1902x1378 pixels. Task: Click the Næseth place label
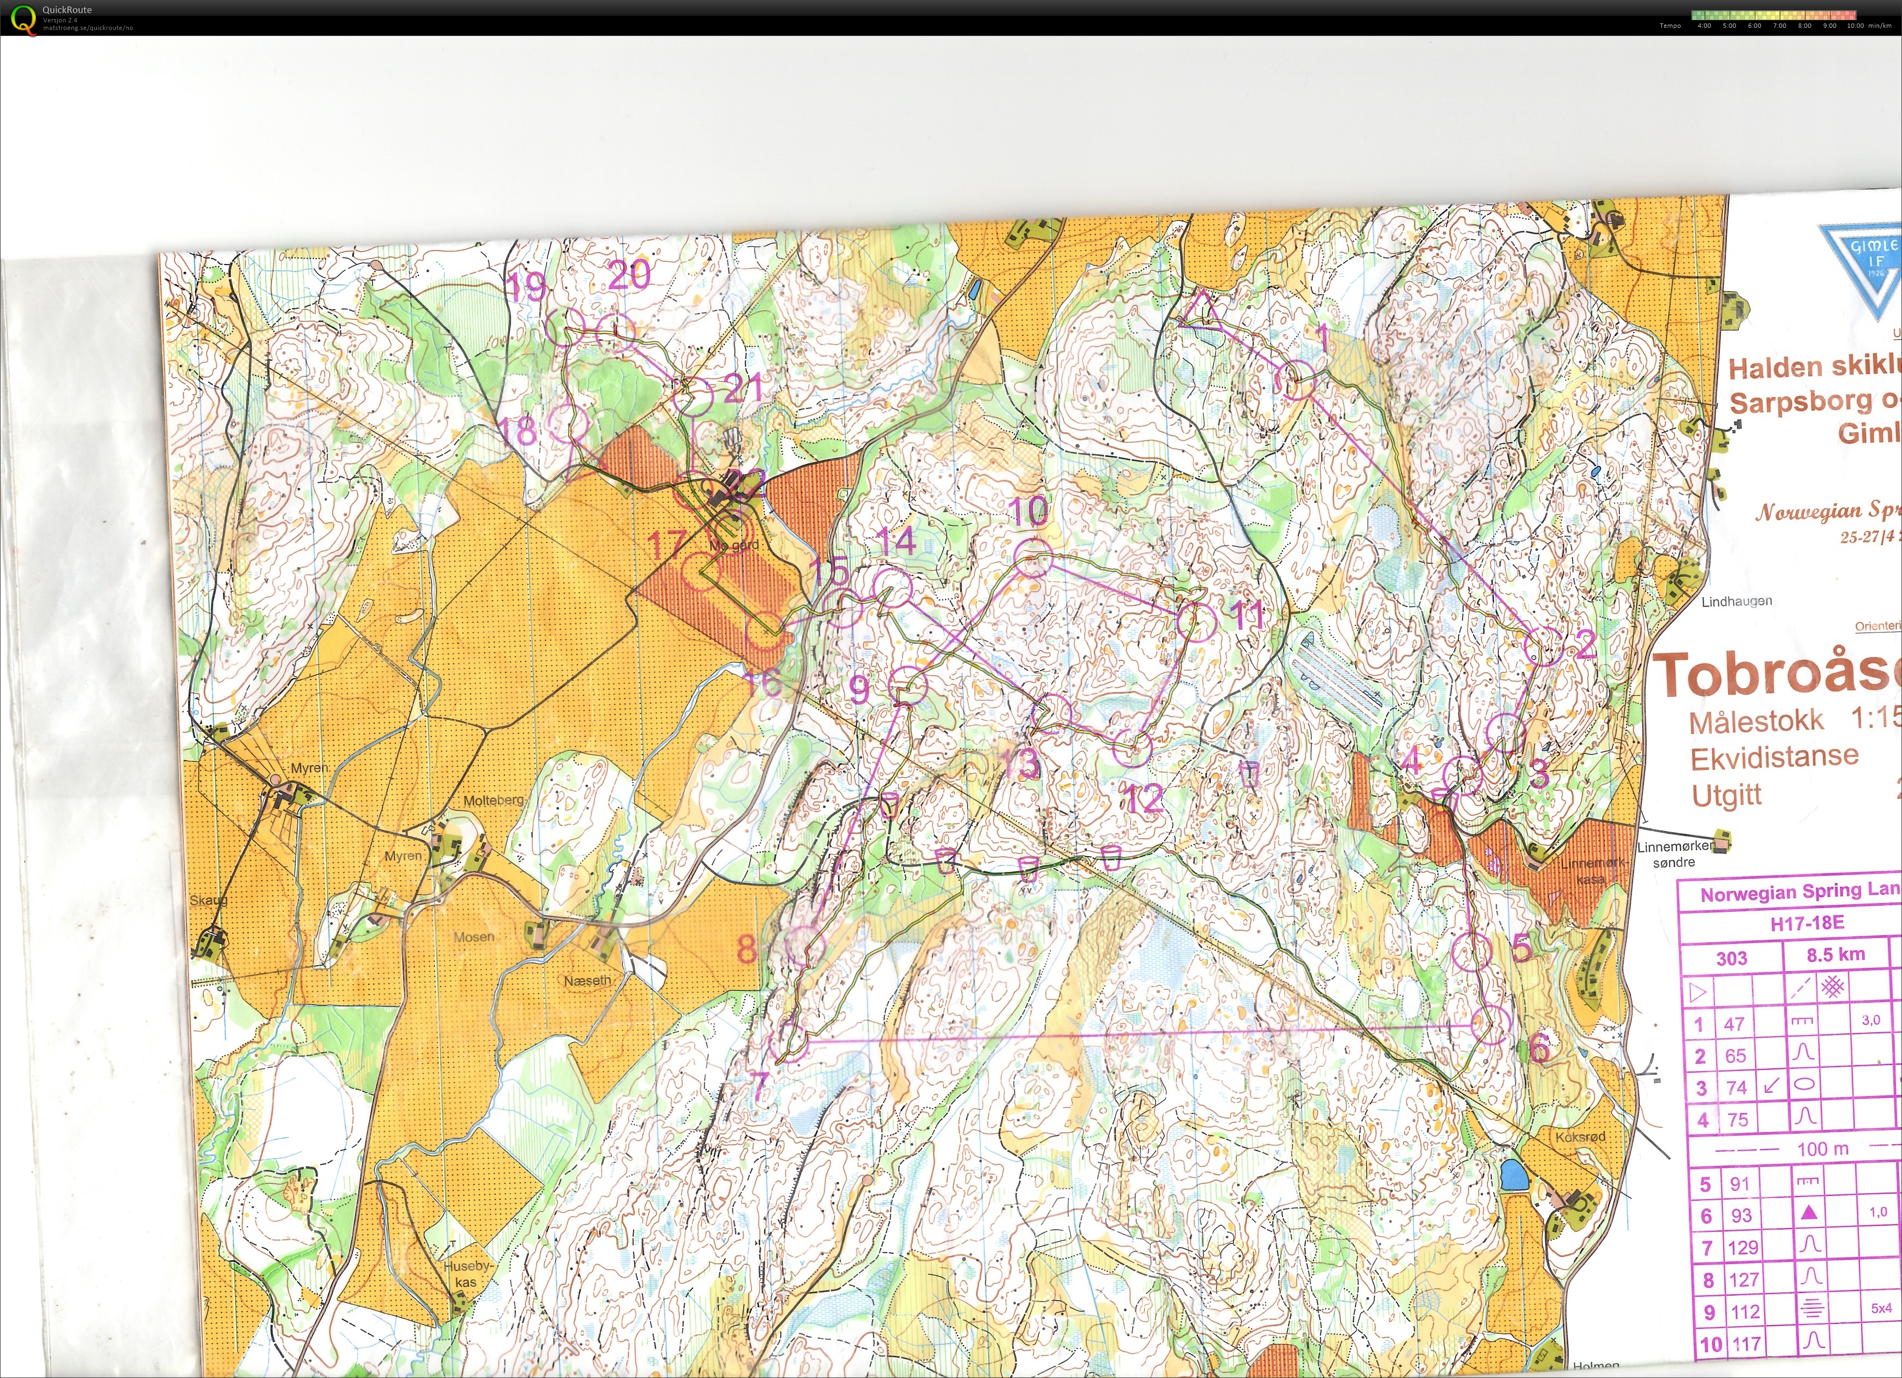click(x=587, y=979)
